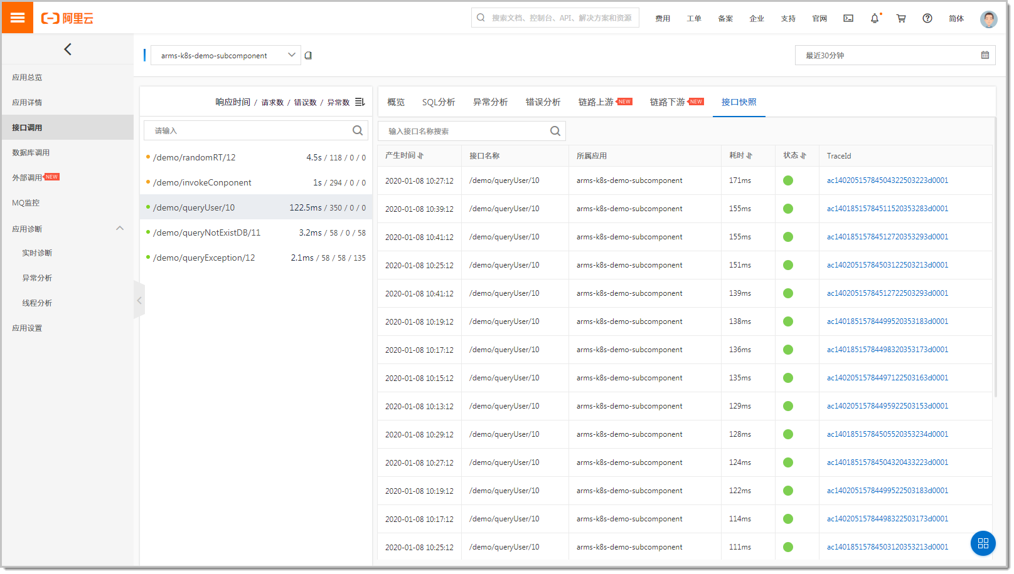
Task: Open the arms-k8s-demo-subcomponent application dropdown
Action: tap(226, 55)
